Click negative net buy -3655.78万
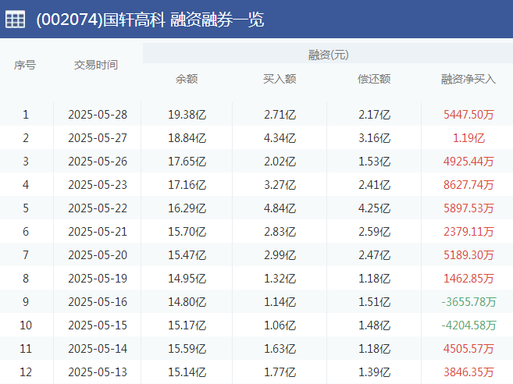Image resolution: width=513 pixels, height=384 pixels. point(468,302)
